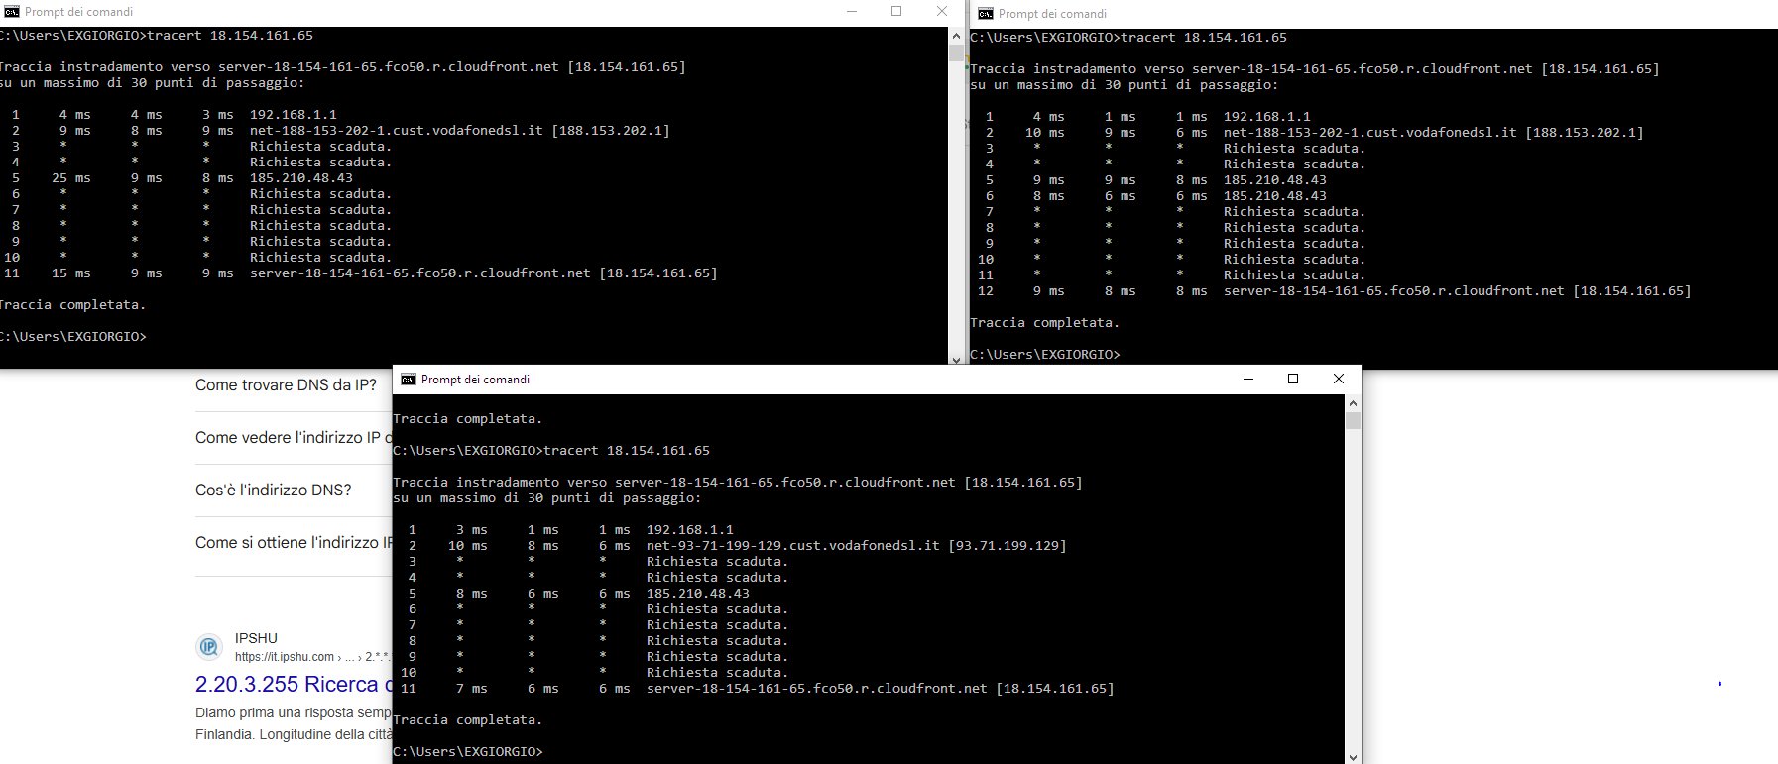
Task: Click the IPSHU site favicon icon
Action: [209, 648]
